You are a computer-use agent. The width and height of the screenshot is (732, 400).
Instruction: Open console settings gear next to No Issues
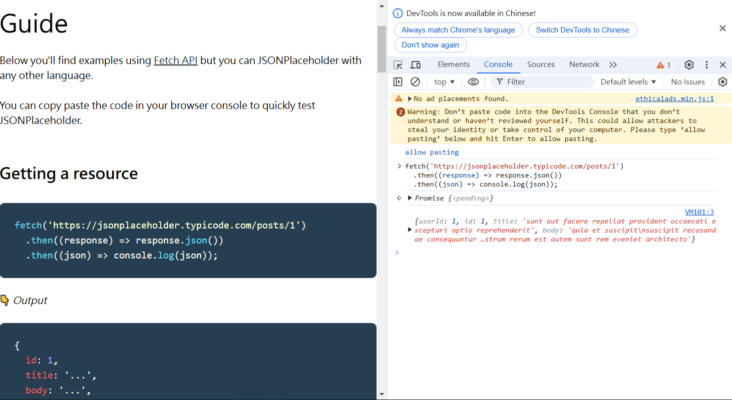coord(722,81)
